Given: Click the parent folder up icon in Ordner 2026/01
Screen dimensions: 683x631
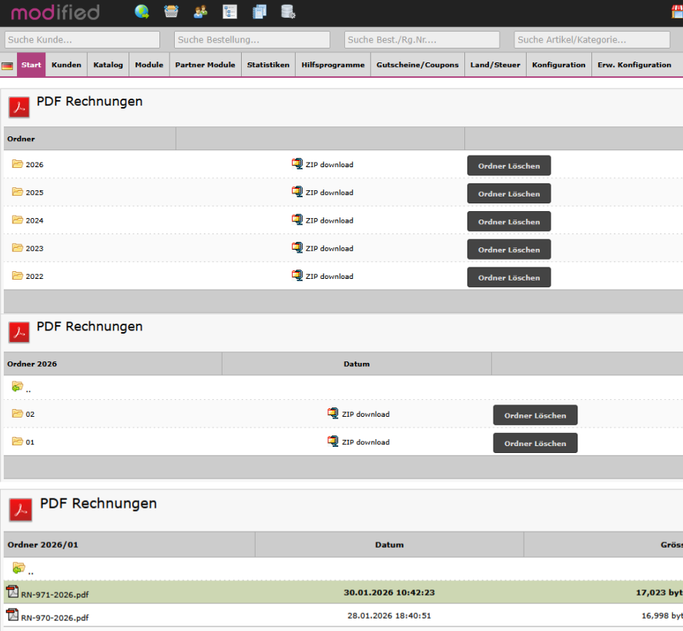Looking at the screenshot, I should [18, 569].
